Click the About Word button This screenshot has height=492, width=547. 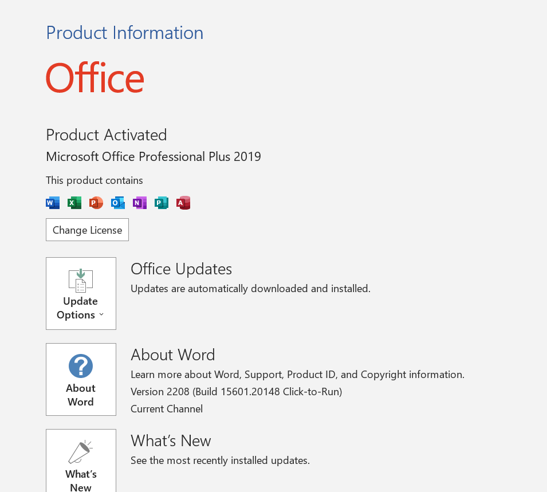80,379
